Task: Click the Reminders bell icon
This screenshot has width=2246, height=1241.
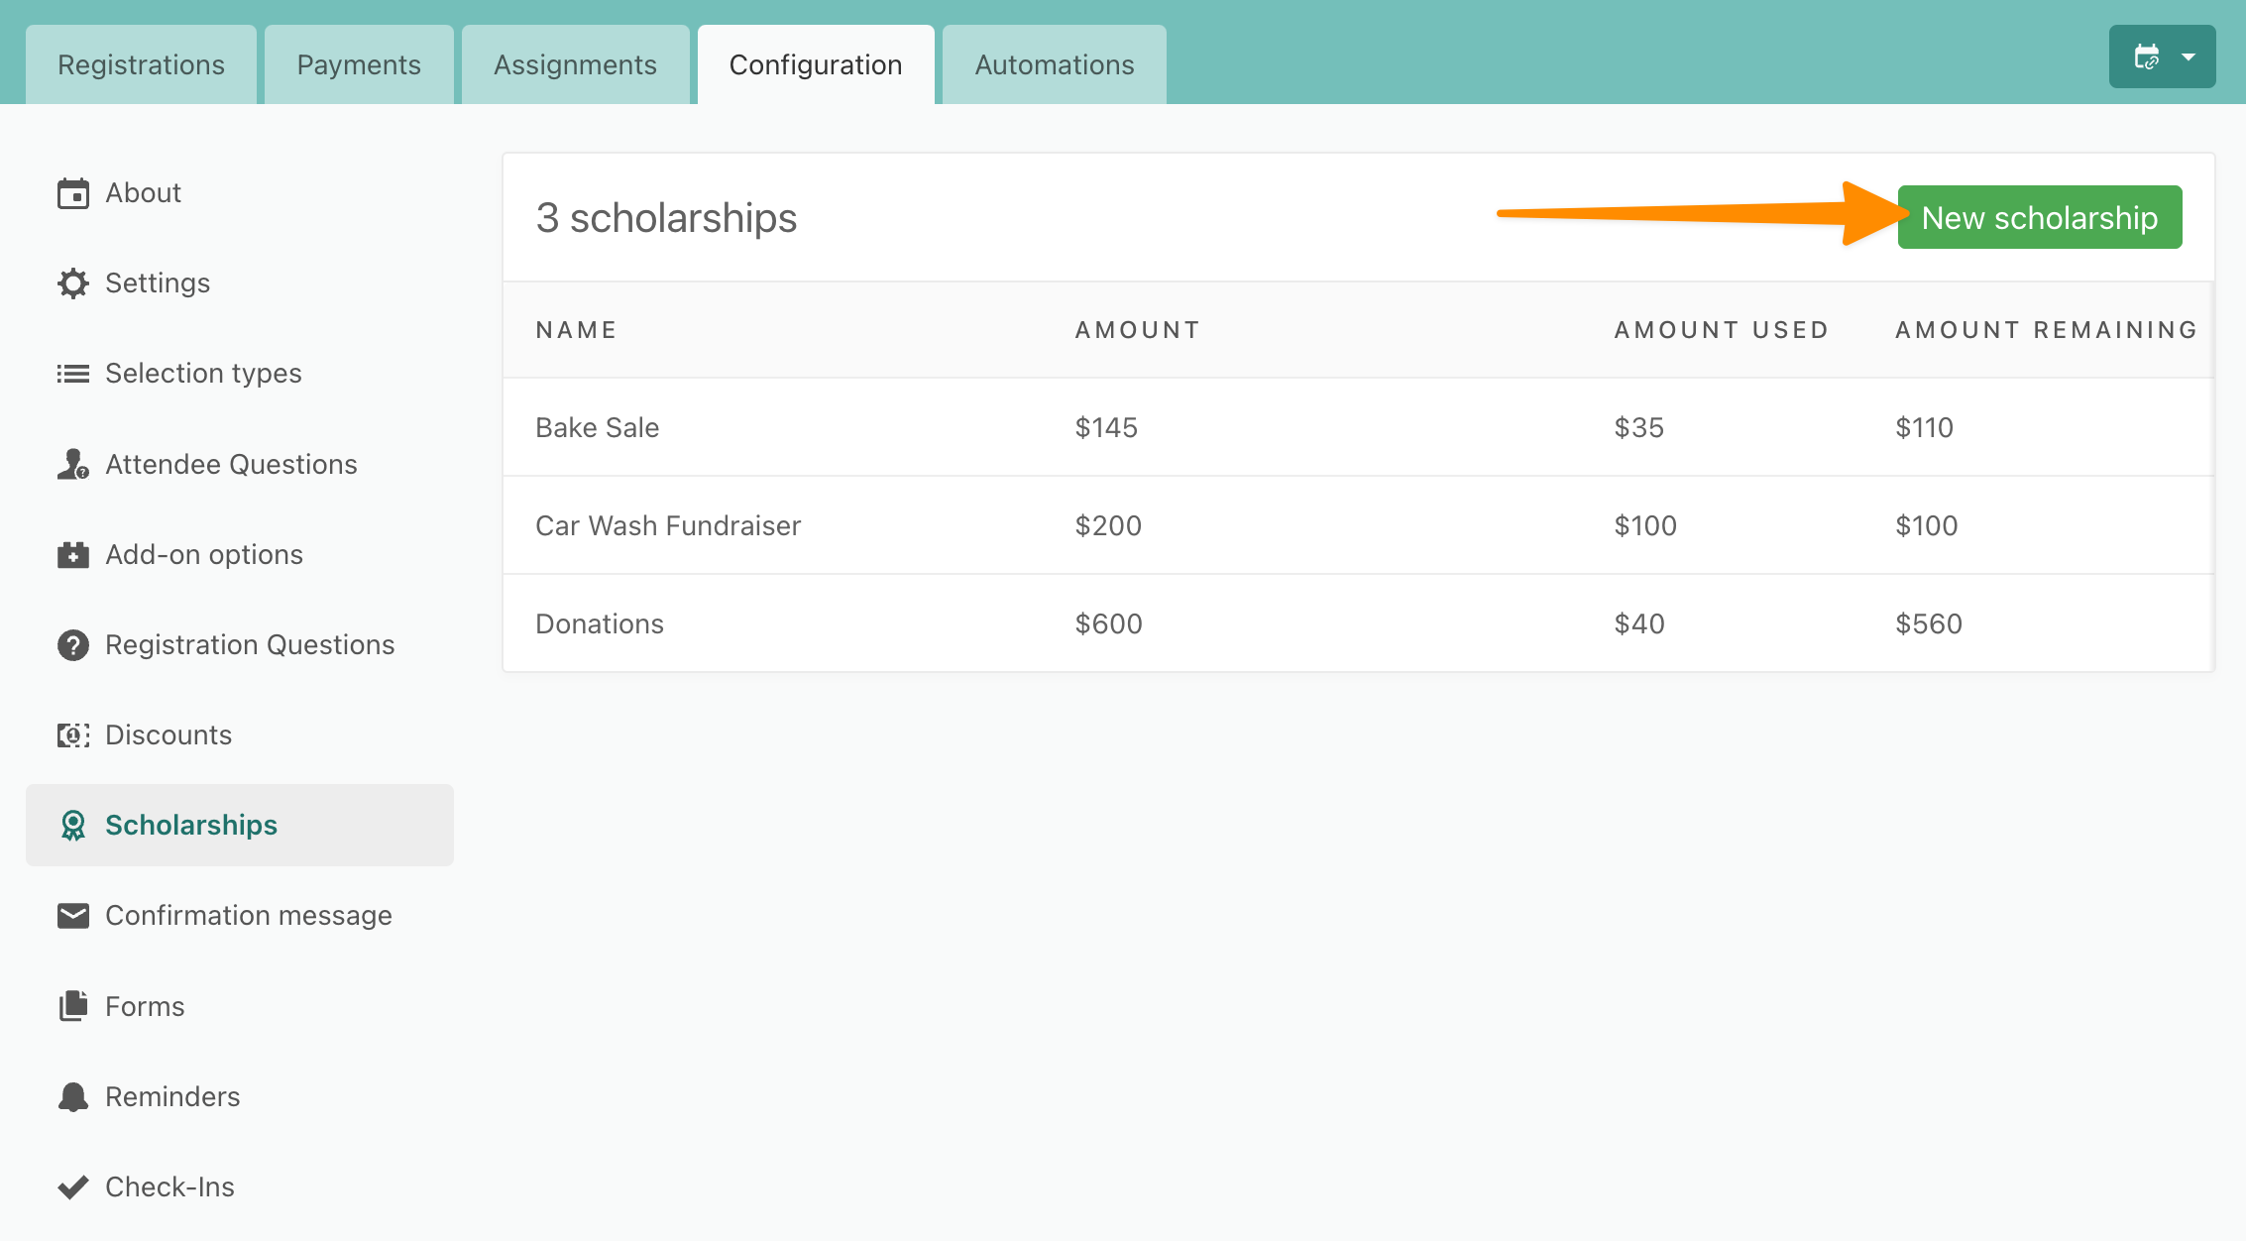Action: click(x=73, y=1096)
